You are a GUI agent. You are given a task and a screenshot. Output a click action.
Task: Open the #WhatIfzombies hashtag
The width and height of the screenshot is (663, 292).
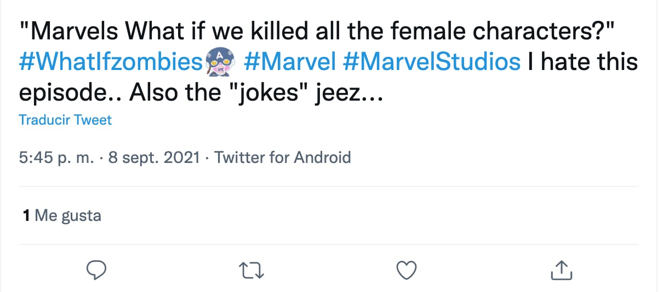(110, 62)
